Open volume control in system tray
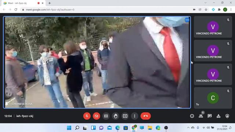Image resolution: width=235 pixels, height=132 pixels. (x=208, y=128)
